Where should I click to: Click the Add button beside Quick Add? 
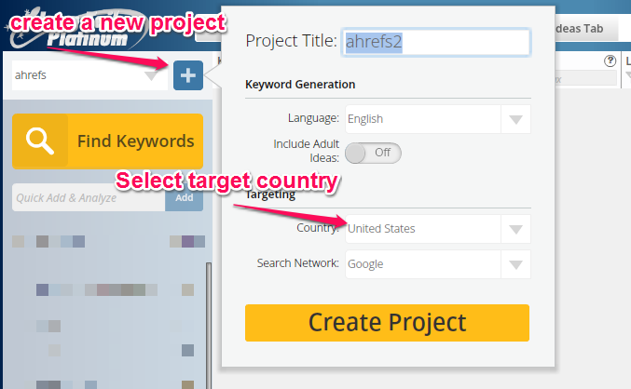click(x=184, y=197)
